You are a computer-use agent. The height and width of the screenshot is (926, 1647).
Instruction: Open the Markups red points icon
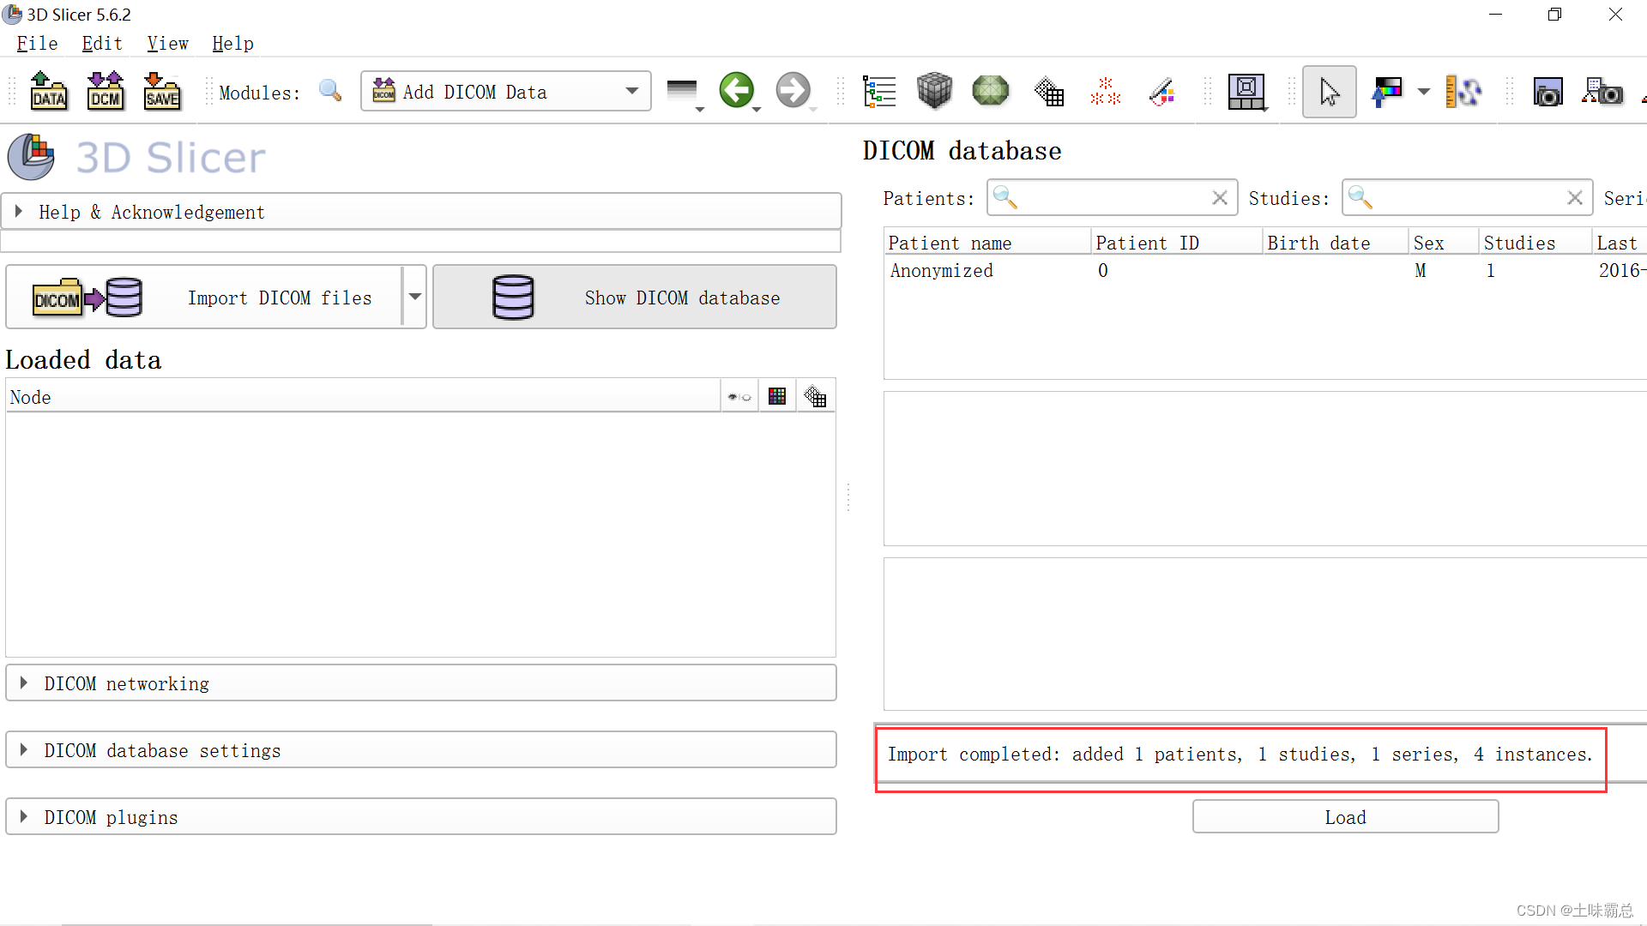coord(1105,91)
